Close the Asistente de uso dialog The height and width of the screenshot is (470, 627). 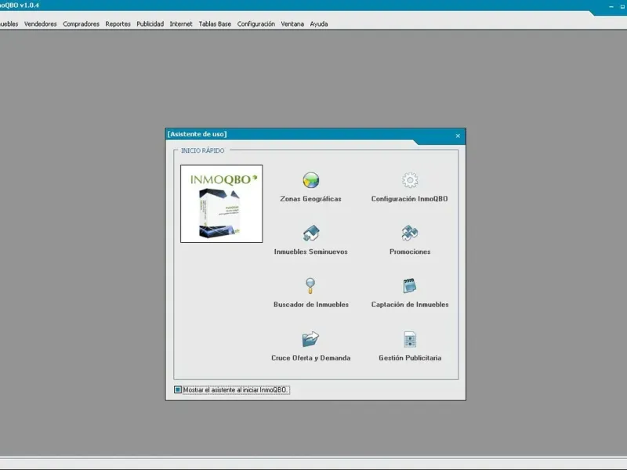pos(458,136)
